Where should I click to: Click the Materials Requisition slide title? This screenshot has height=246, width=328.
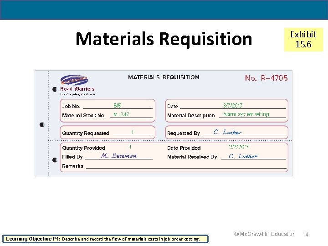coord(164,39)
